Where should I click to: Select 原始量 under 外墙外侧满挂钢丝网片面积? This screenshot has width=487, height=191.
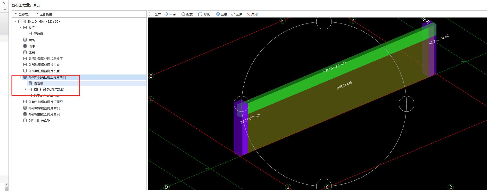[x=38, y=83]
